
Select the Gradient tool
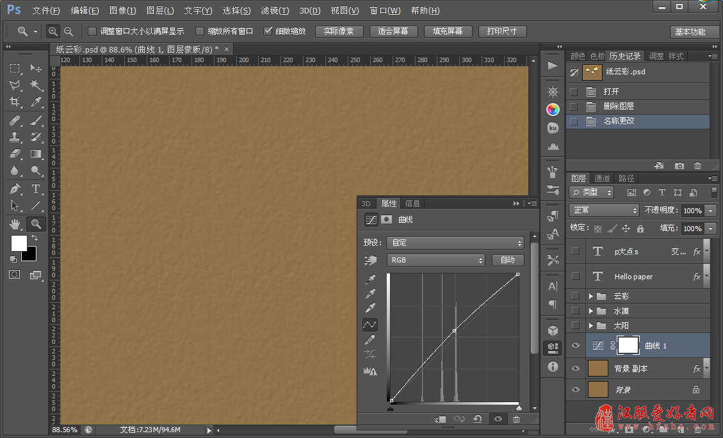pos(35,154)
